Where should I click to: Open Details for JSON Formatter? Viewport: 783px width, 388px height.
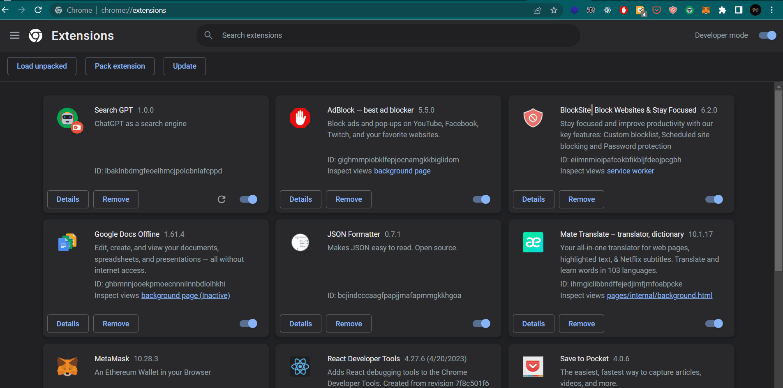300,323
